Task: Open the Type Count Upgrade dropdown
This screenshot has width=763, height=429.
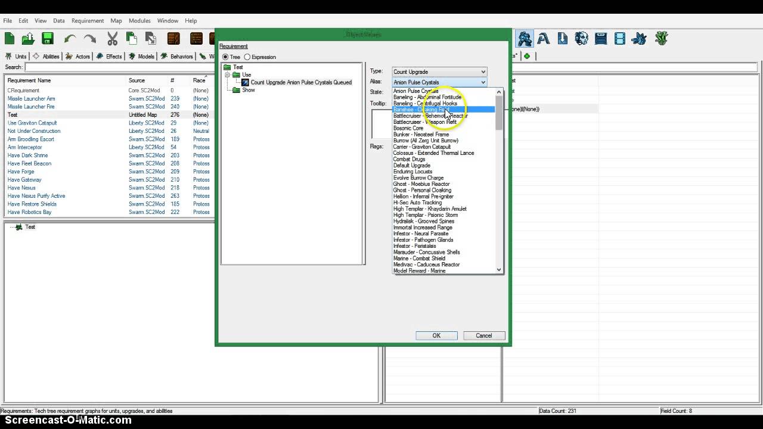Action: [x=439, y=71]
